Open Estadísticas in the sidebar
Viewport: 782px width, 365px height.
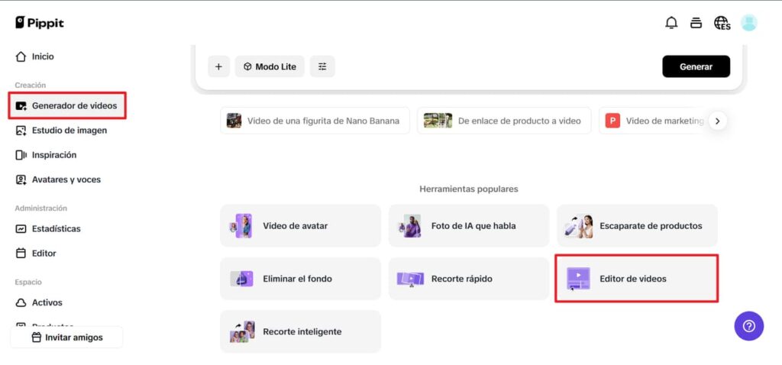tap(56, 228)
